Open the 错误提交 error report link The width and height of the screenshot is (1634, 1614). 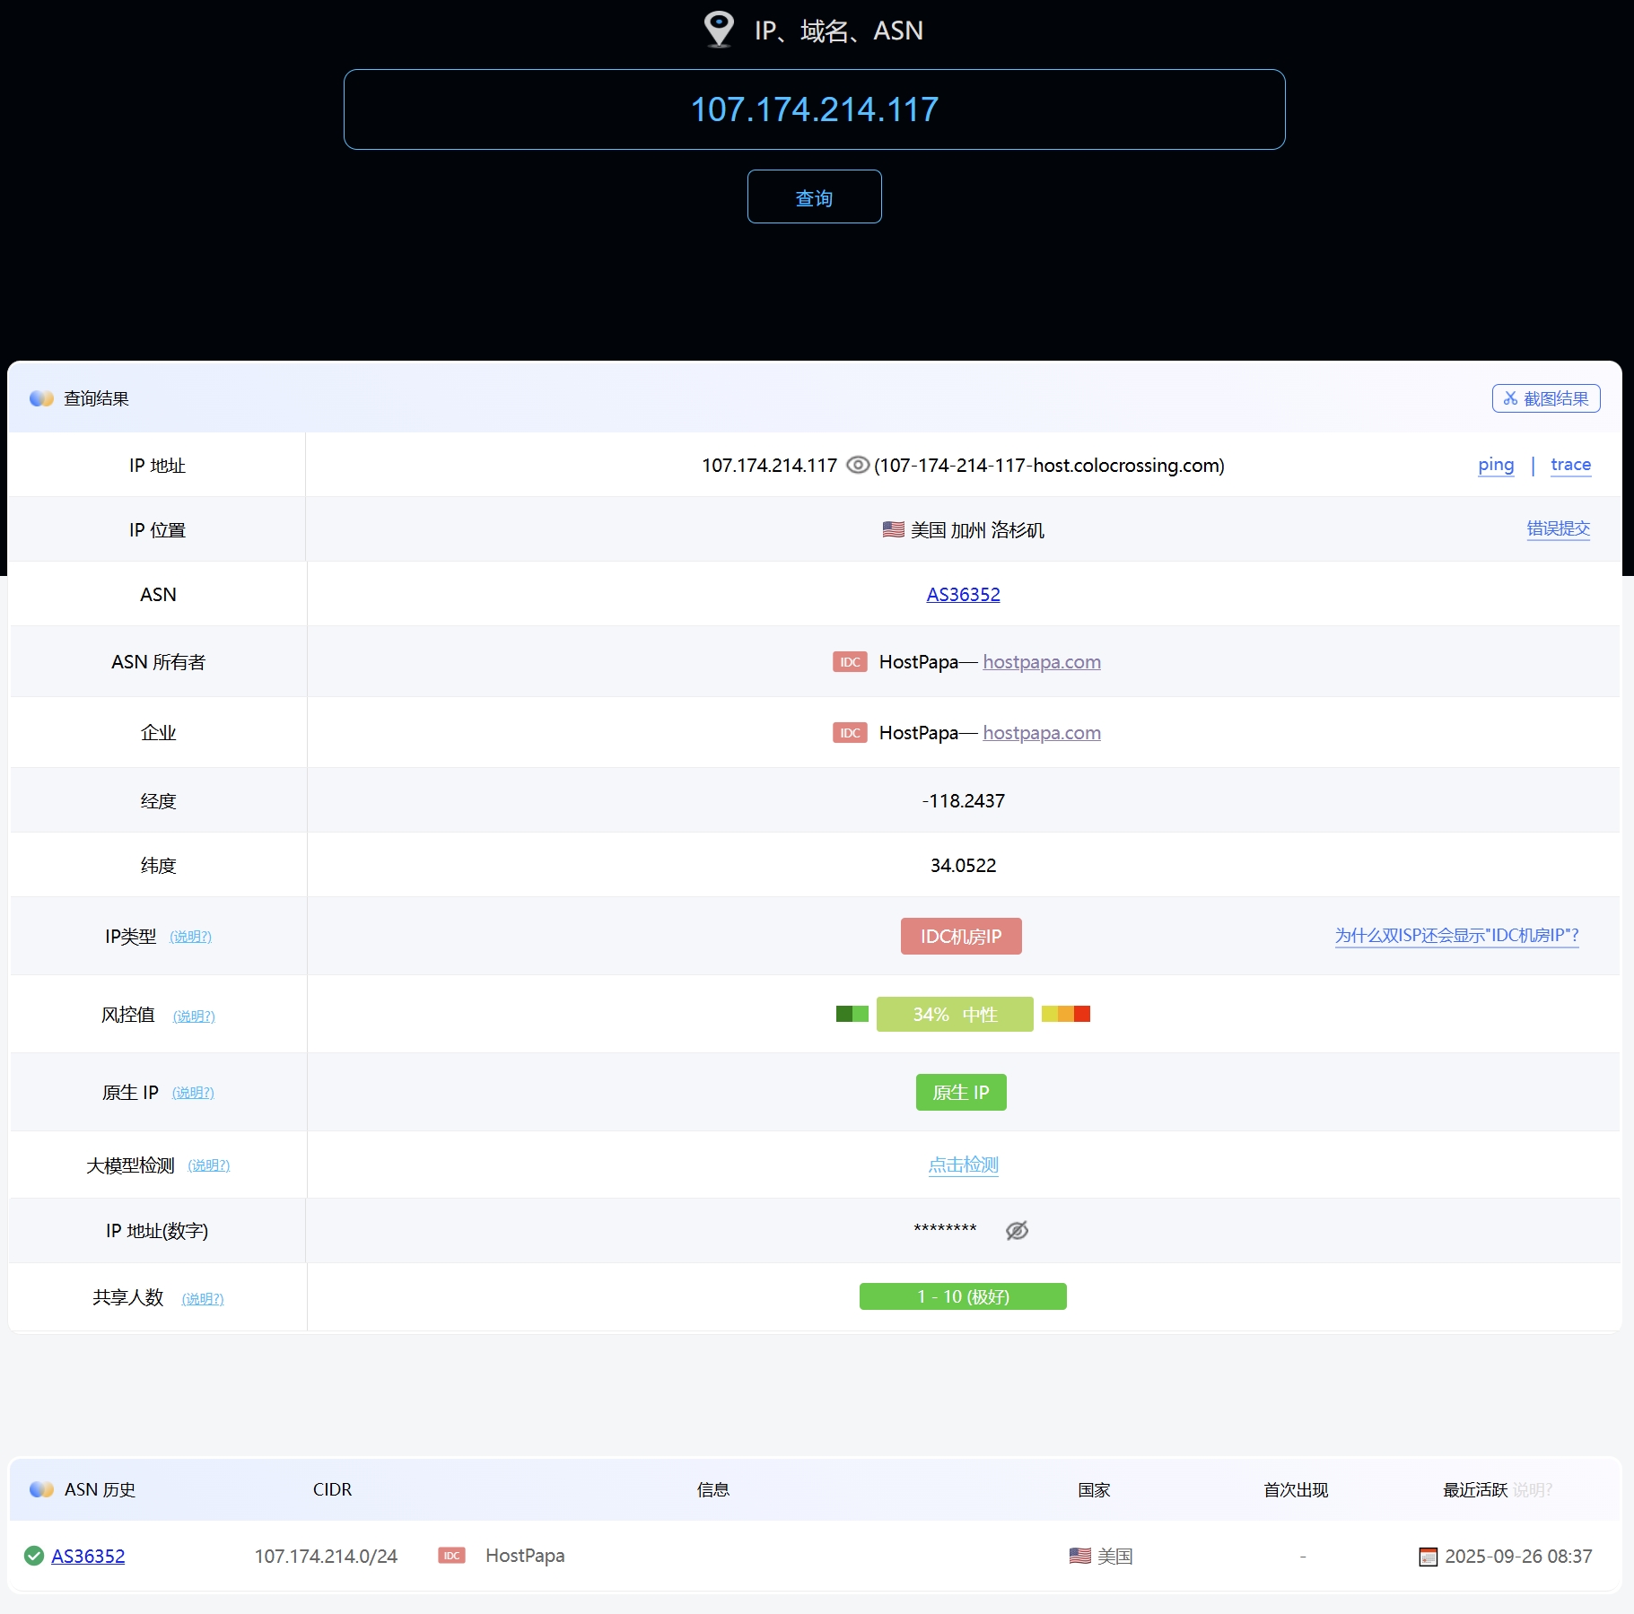tap(1558, 528)
